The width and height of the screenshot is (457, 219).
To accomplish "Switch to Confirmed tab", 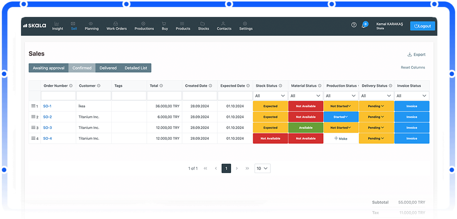I will click(x=82, y=68).
